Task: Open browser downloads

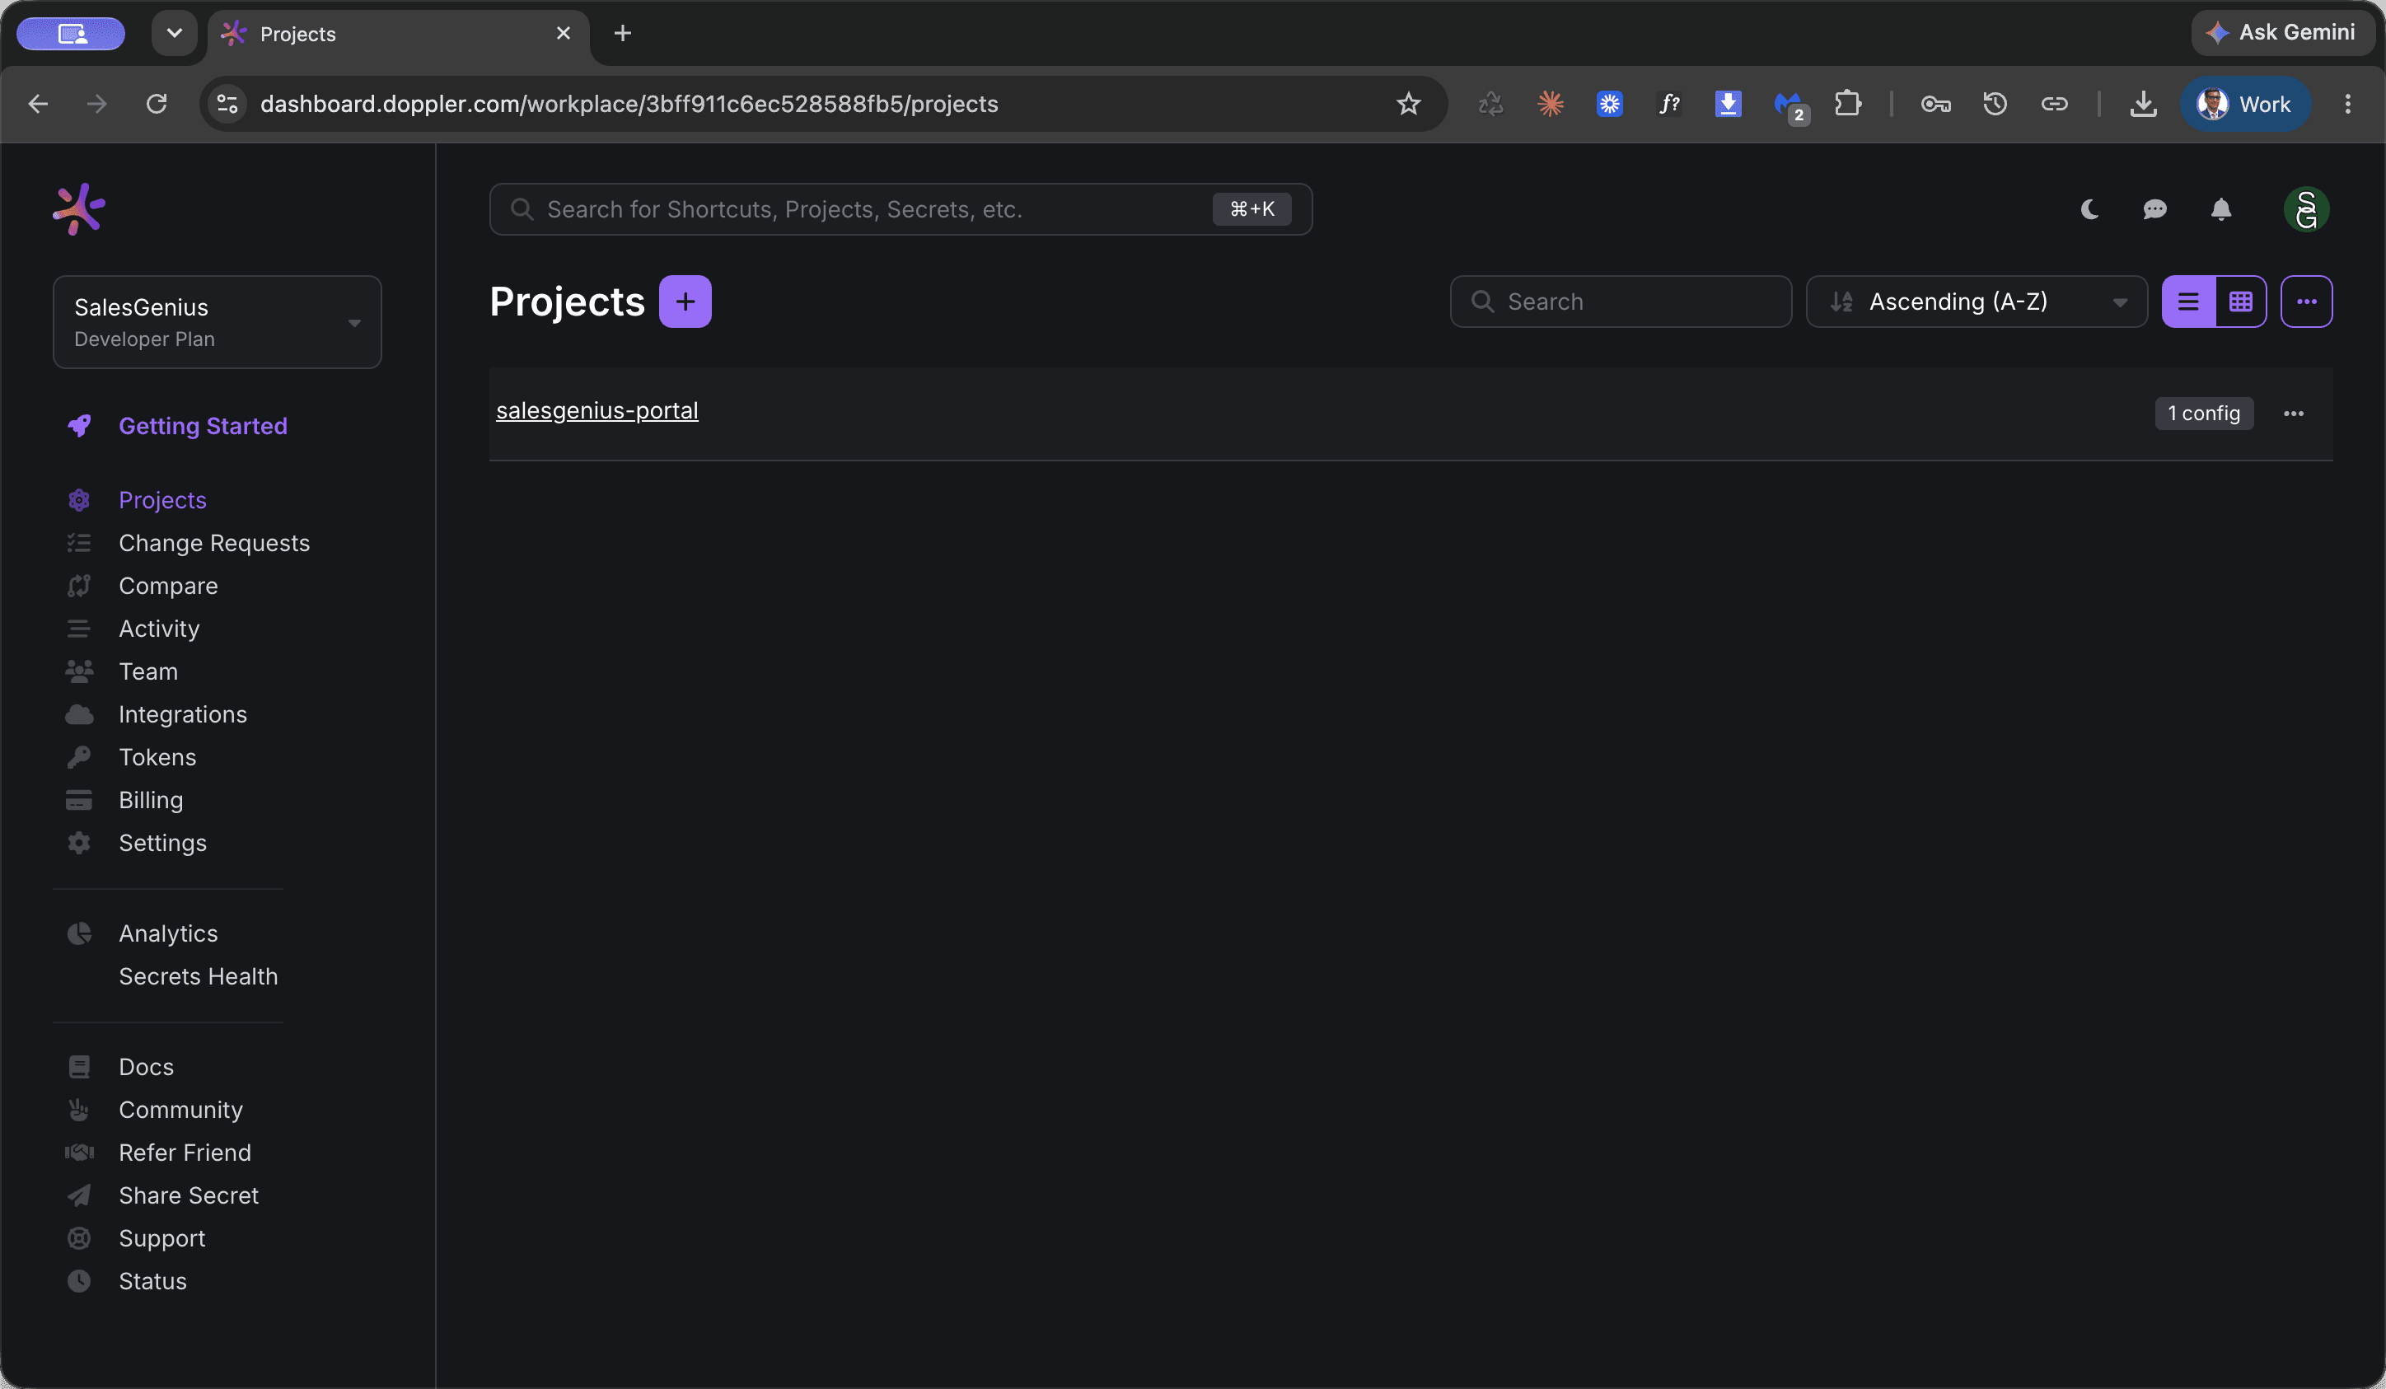Action: coord(2144,104)
